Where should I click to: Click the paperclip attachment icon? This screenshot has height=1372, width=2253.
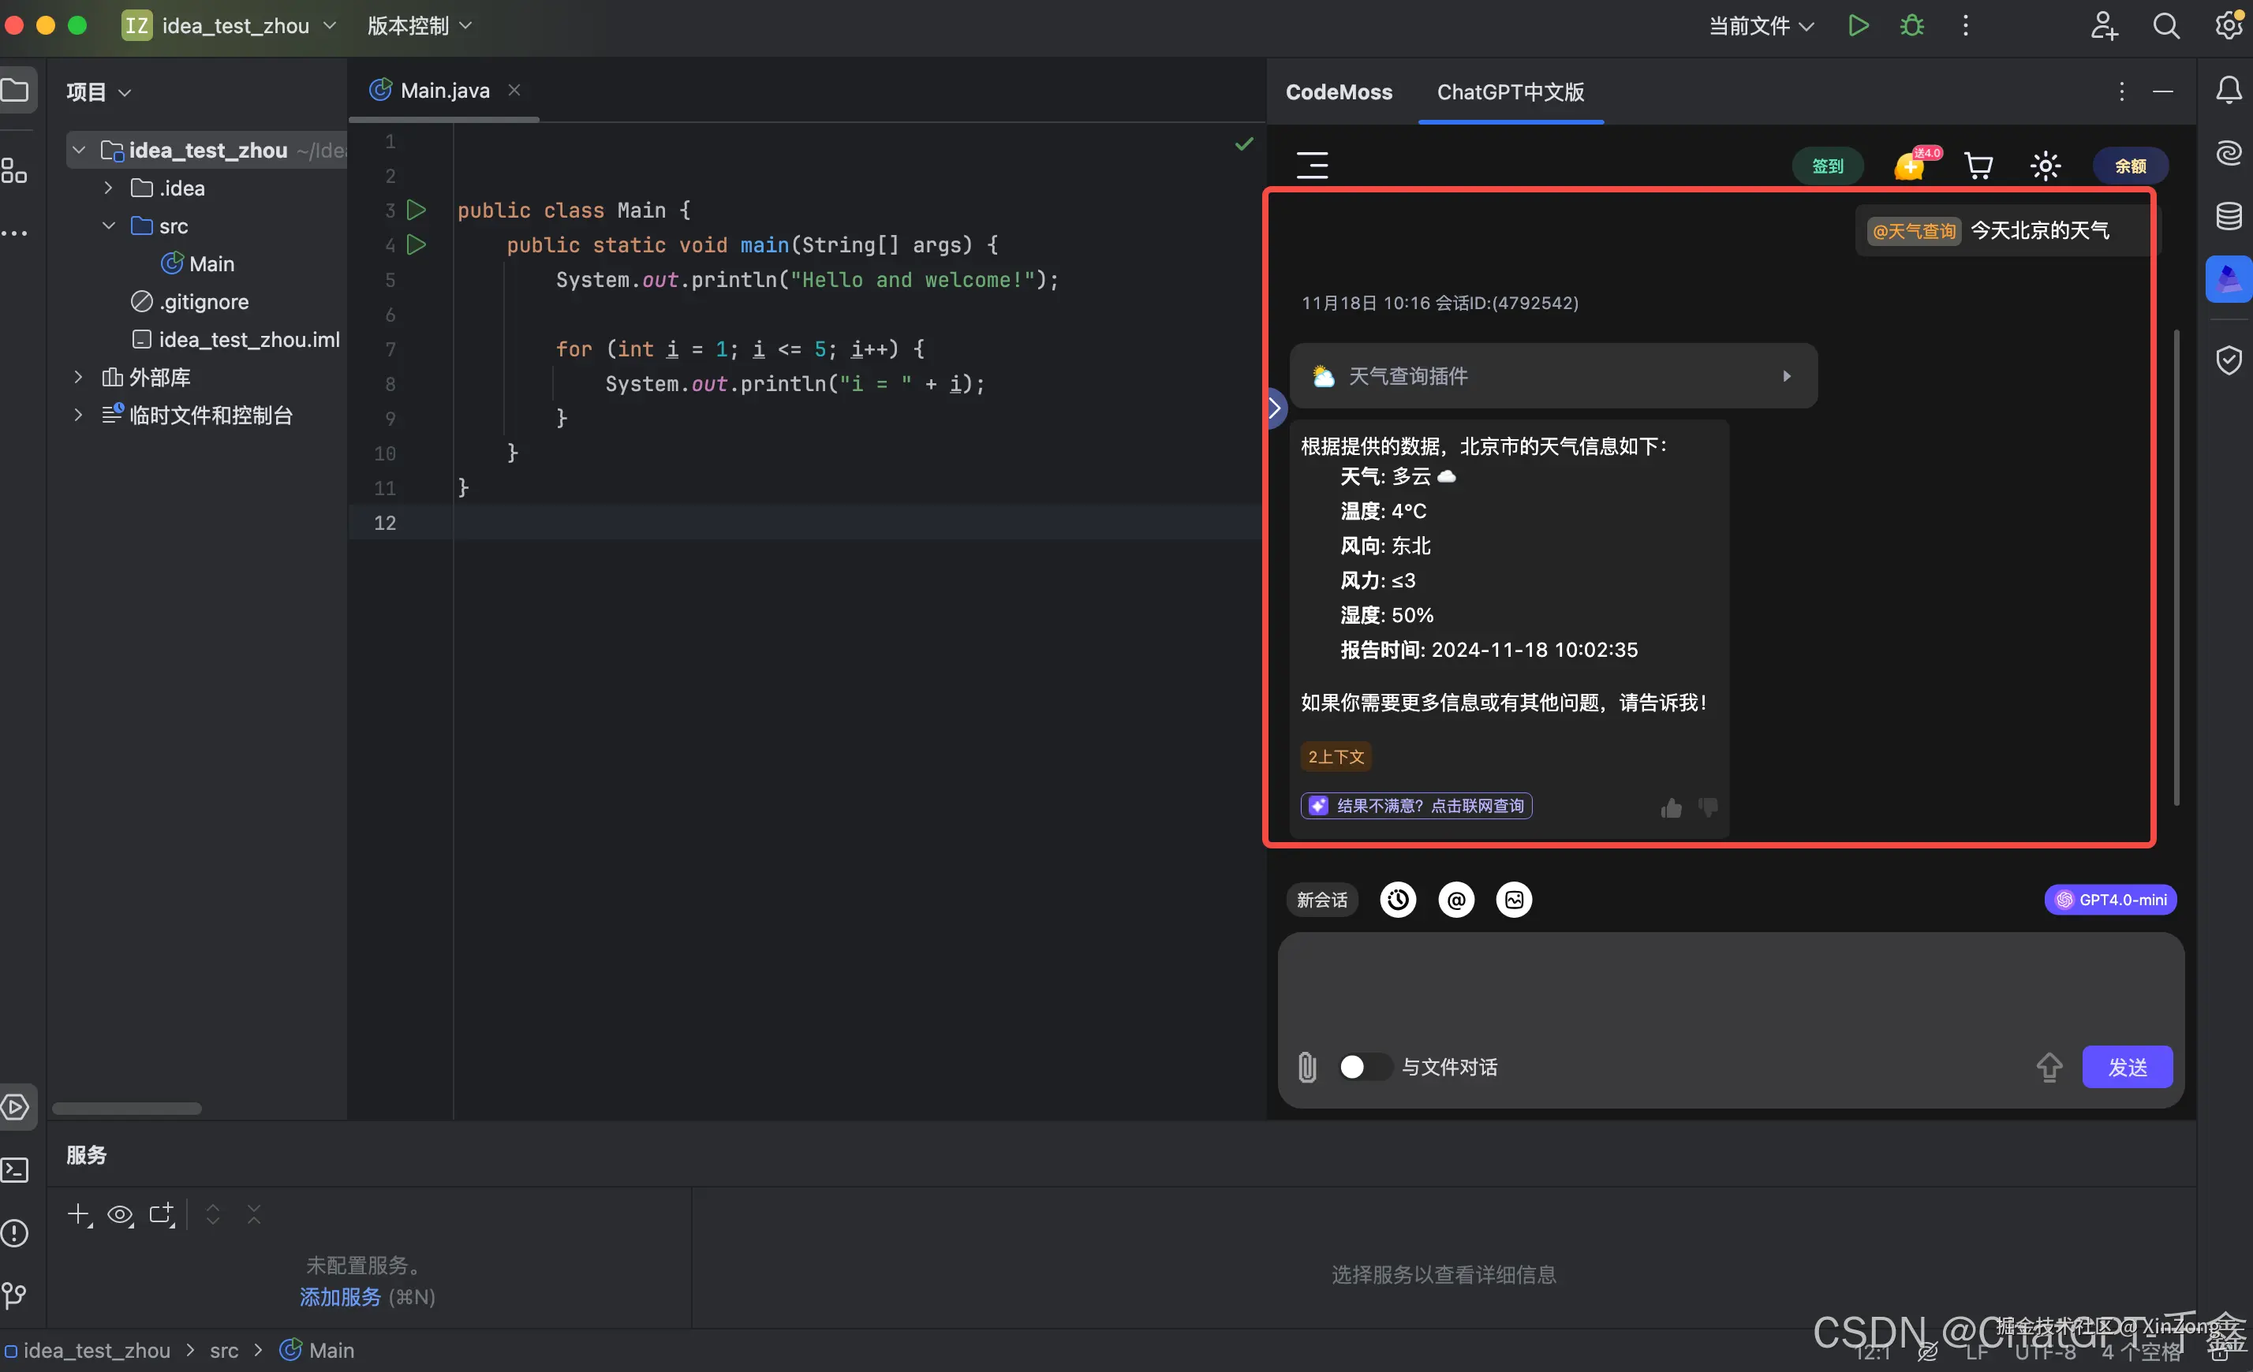pyautogui.click(x=1308, y=1067)
